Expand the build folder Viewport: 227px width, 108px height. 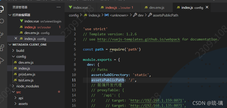(x=13, y=51)
